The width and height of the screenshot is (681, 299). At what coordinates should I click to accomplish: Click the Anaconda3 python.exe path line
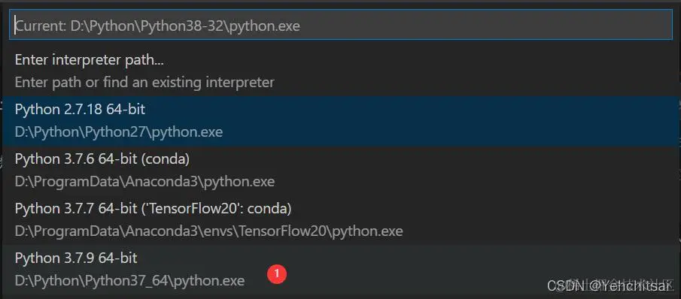pos(144,181)
